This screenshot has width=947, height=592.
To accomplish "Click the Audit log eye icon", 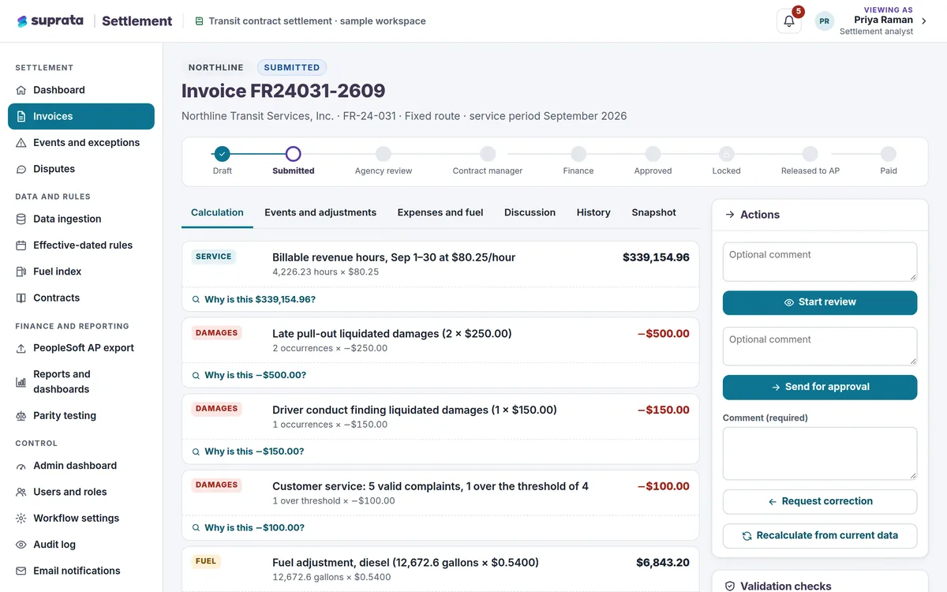I will pos(21,545).
